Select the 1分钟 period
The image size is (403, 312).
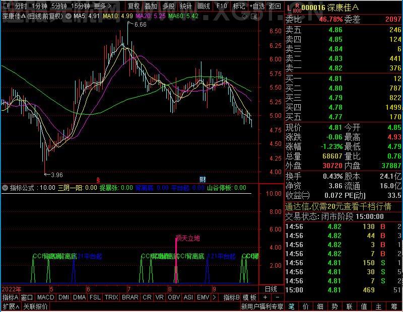39,6
